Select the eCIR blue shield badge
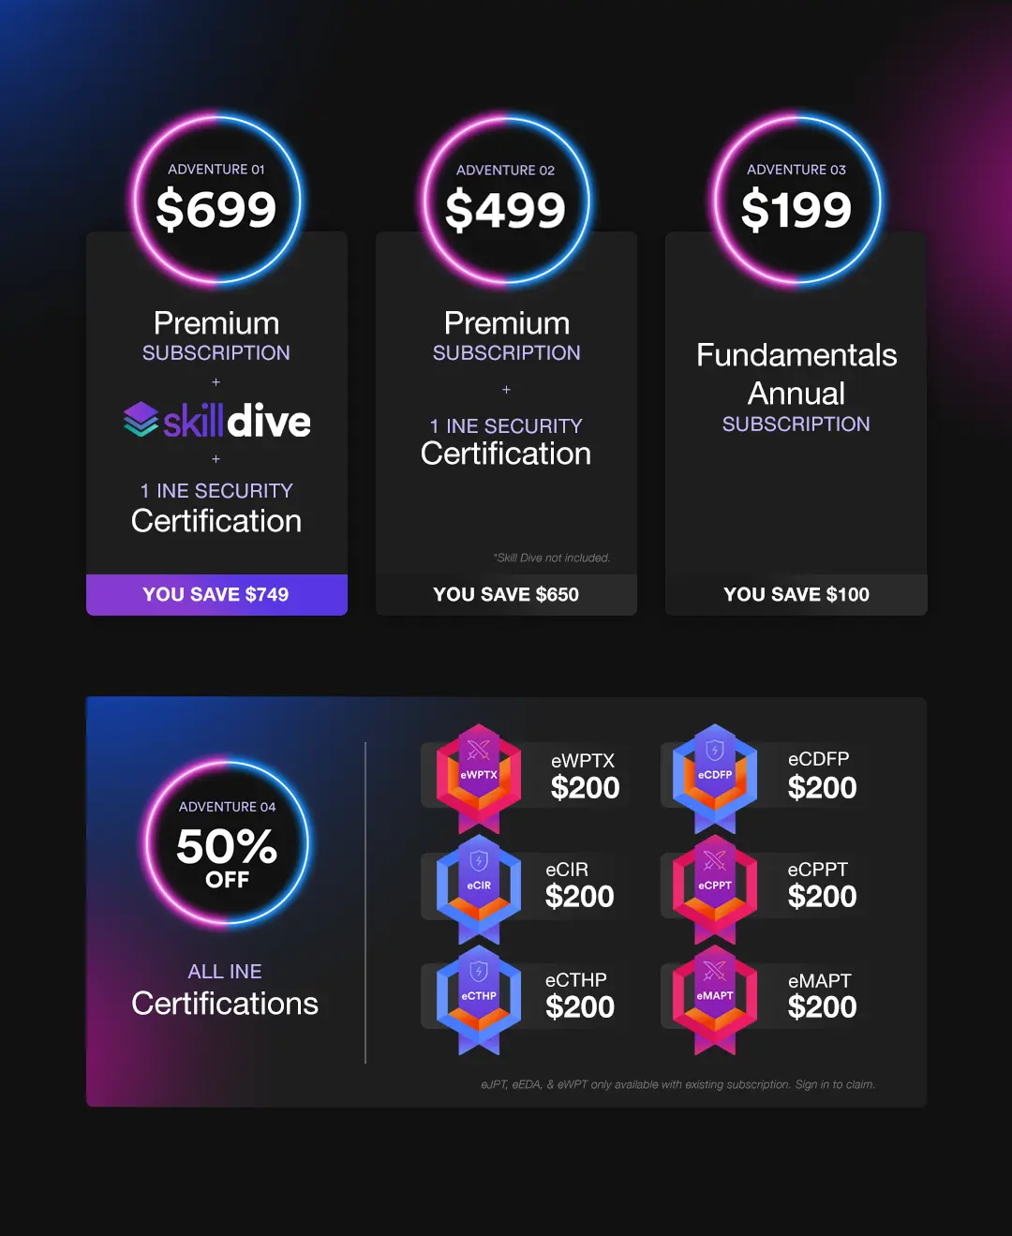This screenshot has width=1012, height=1236. (x=479, y=888)
